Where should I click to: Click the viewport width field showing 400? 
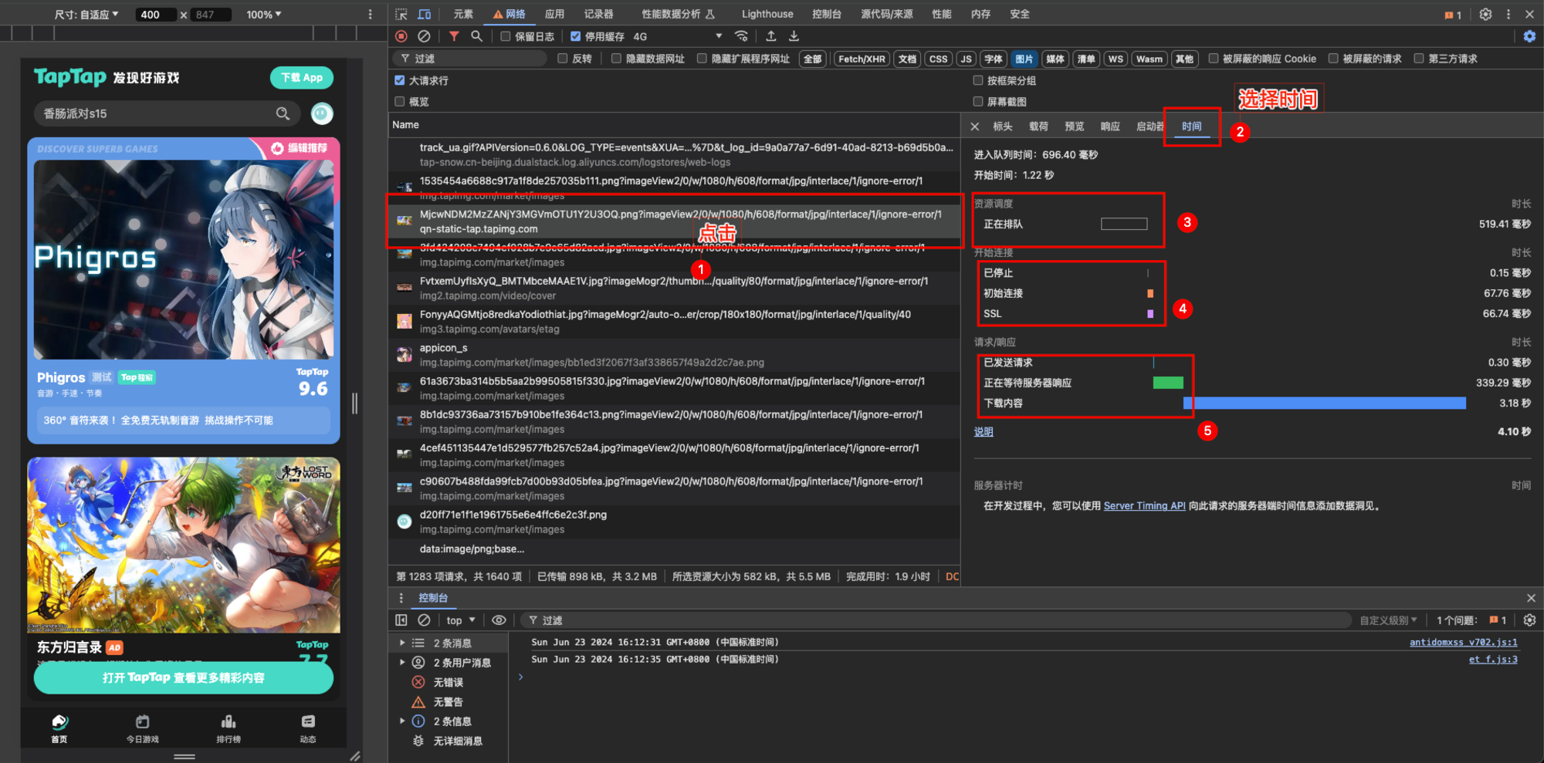pos(154,15)
